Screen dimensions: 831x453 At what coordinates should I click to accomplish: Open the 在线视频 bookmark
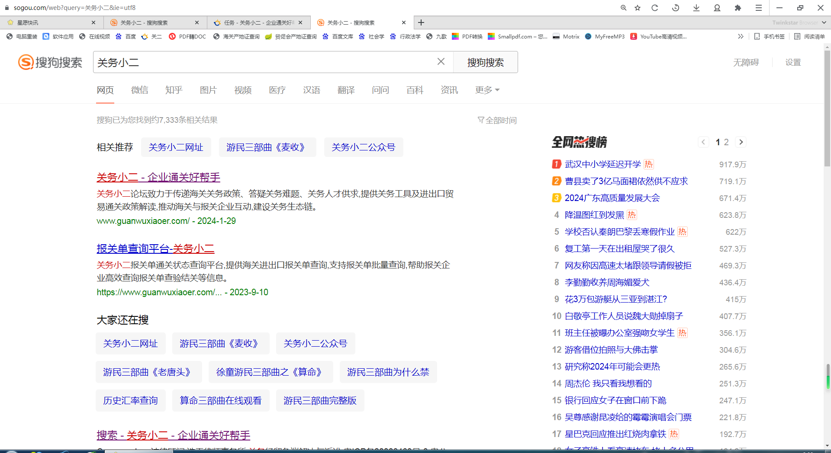pos(95,37)
